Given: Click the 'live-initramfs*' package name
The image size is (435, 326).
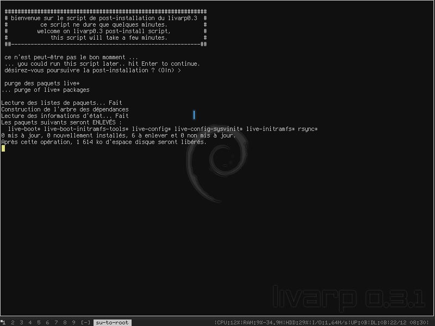Looking at the screenshot, I should click(270, 129).
